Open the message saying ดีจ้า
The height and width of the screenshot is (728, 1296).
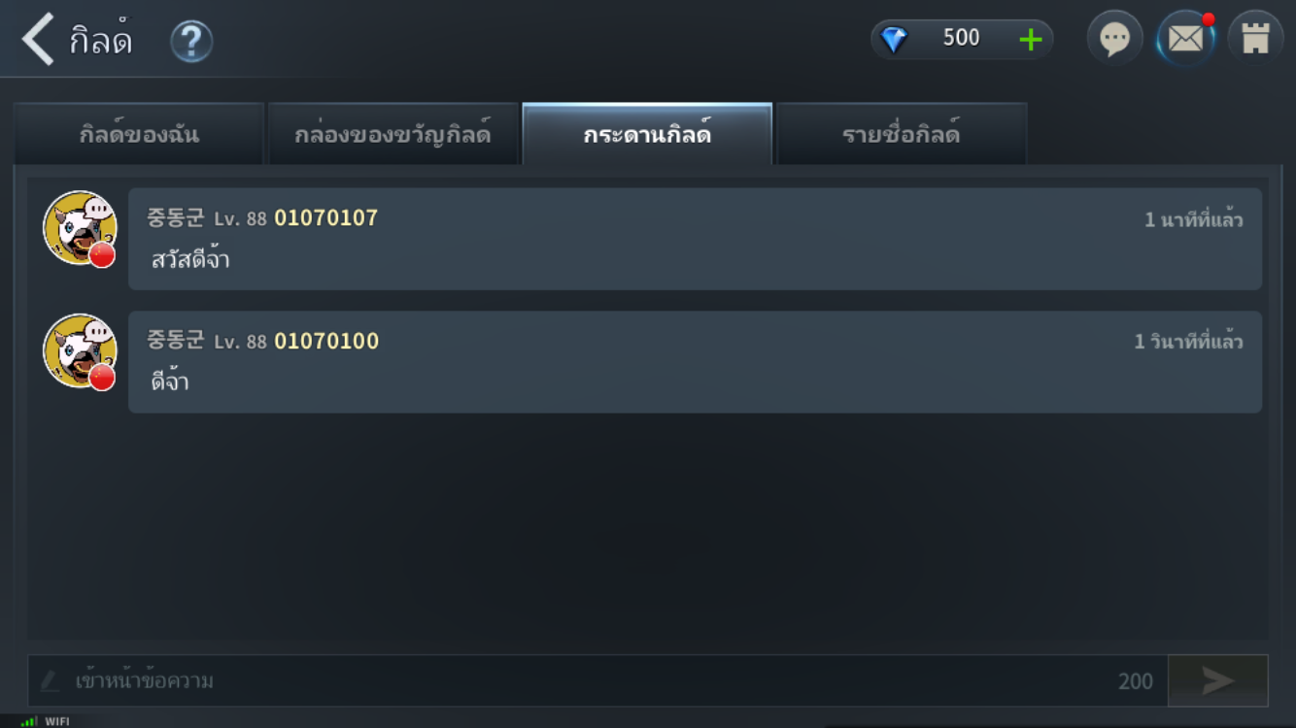click(695, 362)
